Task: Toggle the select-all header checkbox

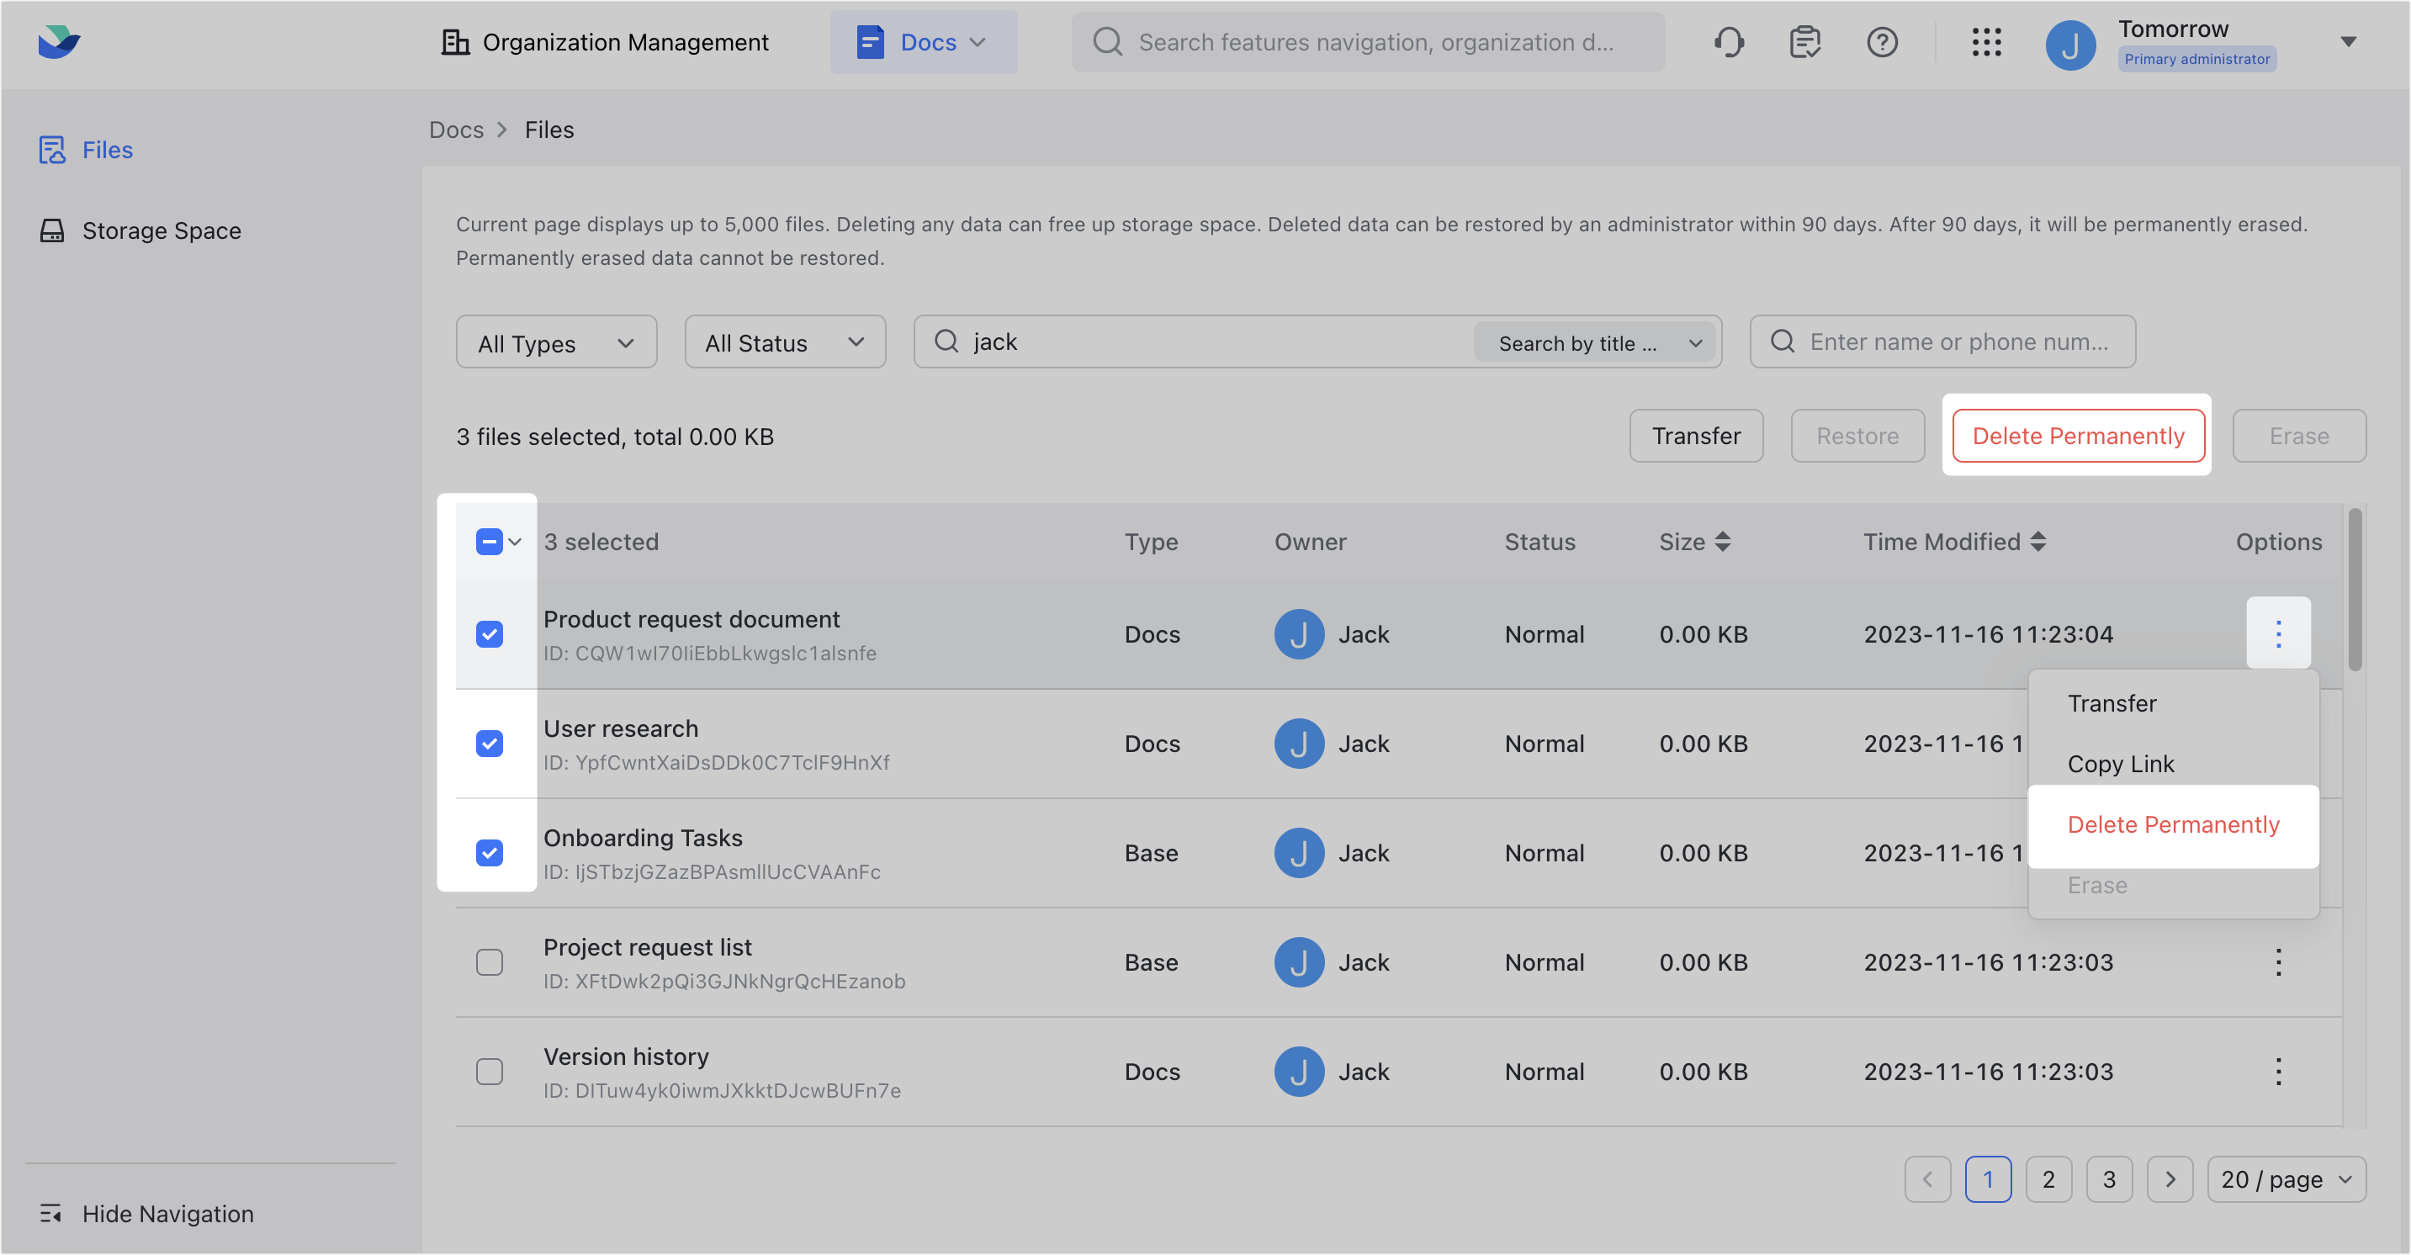Action: click(x=489, y=542)
